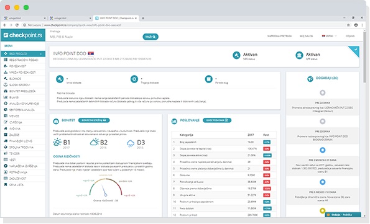Click the Bonitetni izveštaj button
The image size is (370, 224).
(x=94, y=120)
